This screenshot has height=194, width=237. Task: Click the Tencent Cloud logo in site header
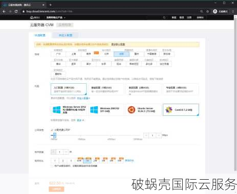click(35, 17)
